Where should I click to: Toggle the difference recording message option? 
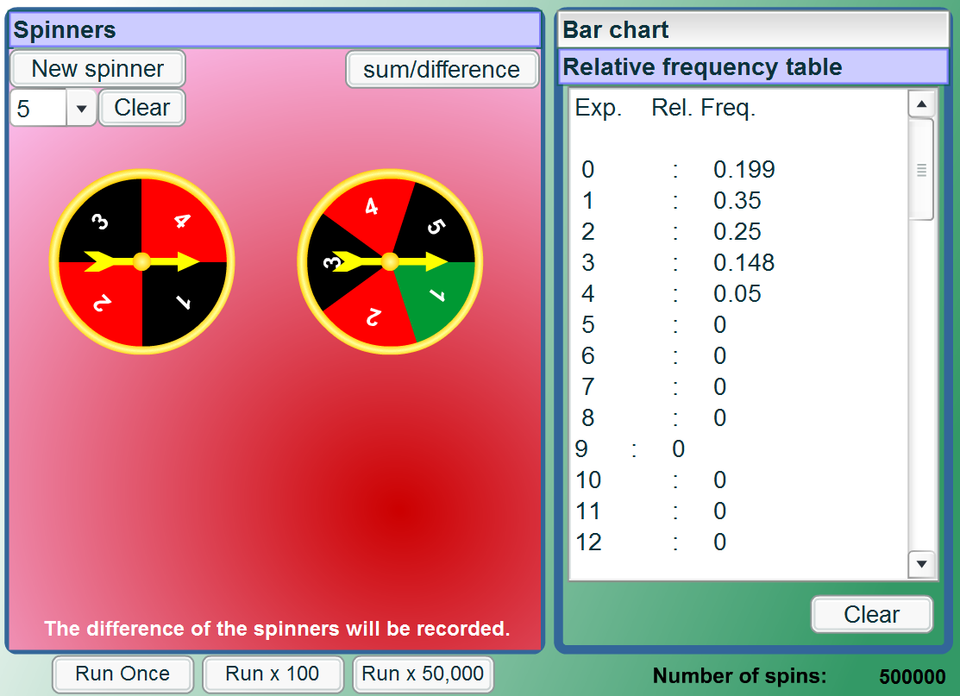tap(442, 70)
